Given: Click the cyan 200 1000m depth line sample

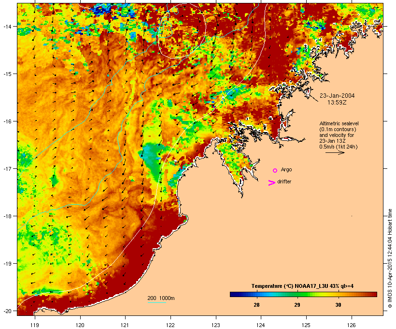Looking at the screenshot, I should 157,302.
